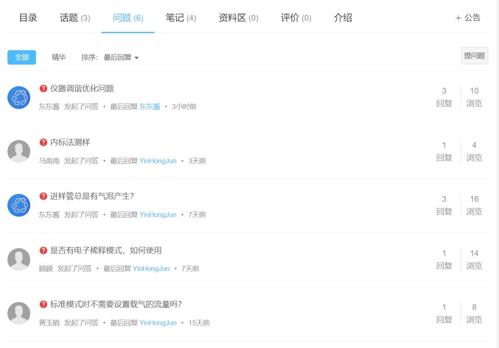Switch filter to 精华

(x=59, y=57)
